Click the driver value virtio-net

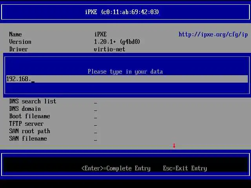coord(109,49)
